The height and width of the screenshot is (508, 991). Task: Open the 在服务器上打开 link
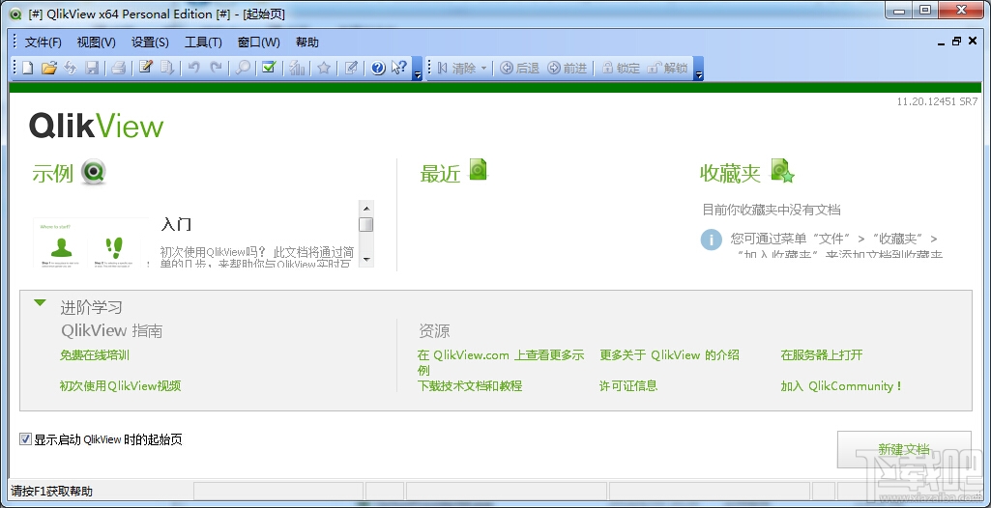click(x=822, y=354)
